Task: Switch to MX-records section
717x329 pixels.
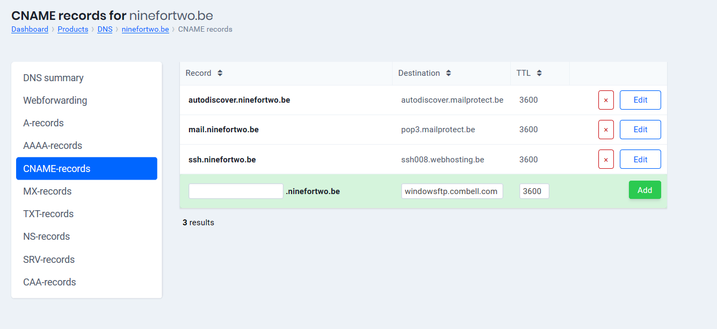Action: point(47,191)
